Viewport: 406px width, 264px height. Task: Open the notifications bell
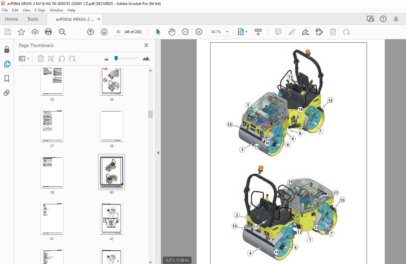coord(396,19)
